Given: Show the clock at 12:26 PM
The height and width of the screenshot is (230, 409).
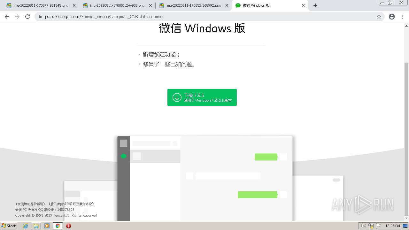Looking at the screenshot, I should [x=392, y=226].
